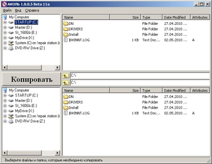Expand St_160Gb (E:) in the upper tree
The width and height of the screenshot is (212, 164).
[5, 33]
